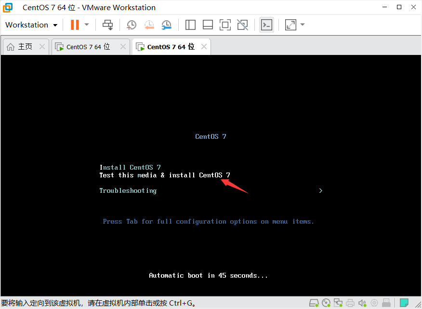Close the active CentOS 7 64 位 tab

coord(204,47)
